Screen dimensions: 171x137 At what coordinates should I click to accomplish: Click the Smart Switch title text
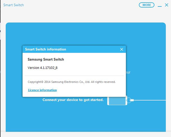(x=14, y=5)
